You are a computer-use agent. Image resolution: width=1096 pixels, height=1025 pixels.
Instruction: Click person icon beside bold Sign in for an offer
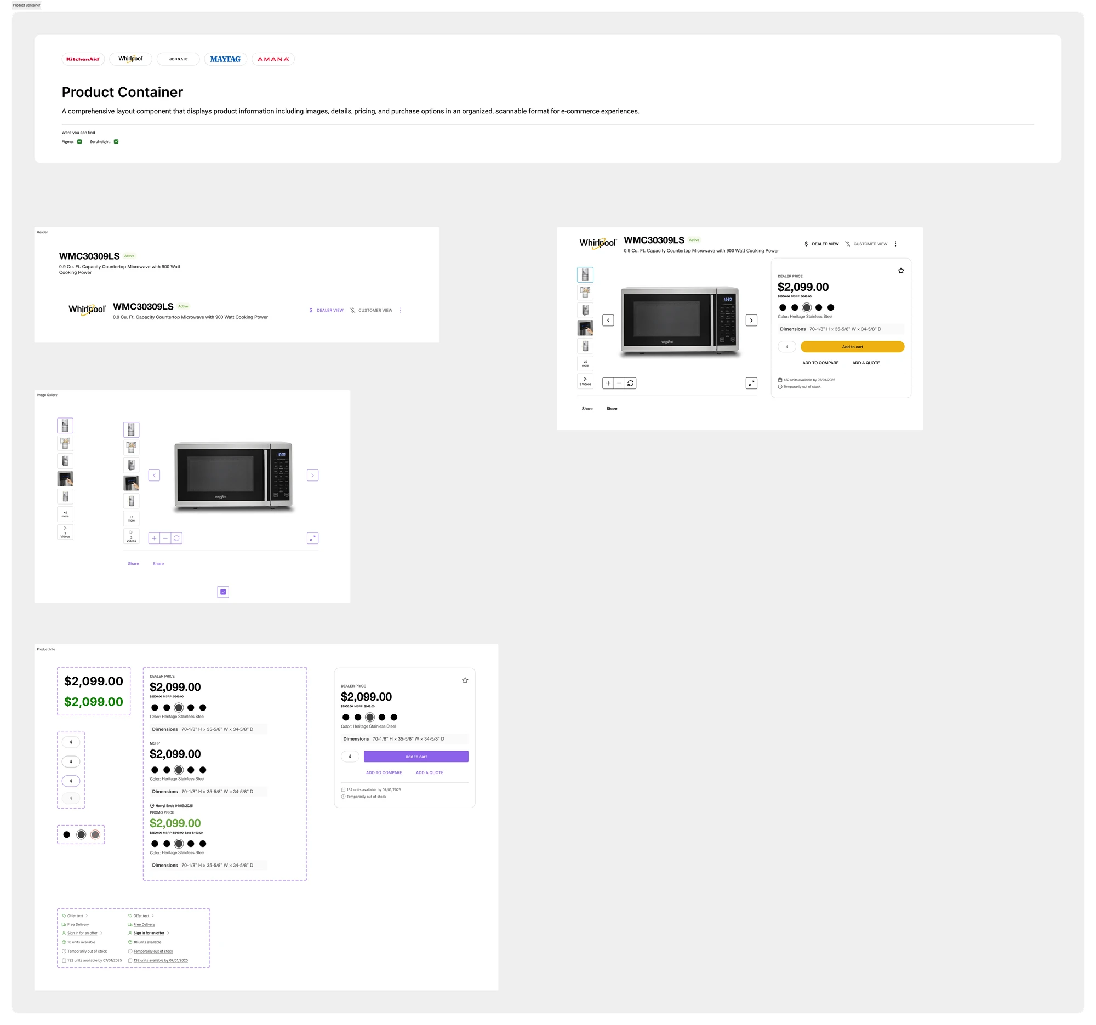pos(130,933)
